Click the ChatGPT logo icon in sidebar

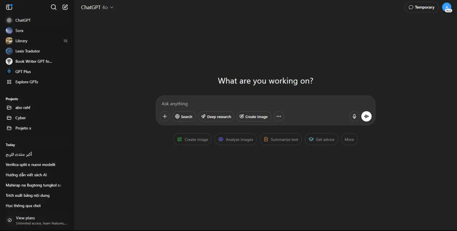(x=9, y=20)
